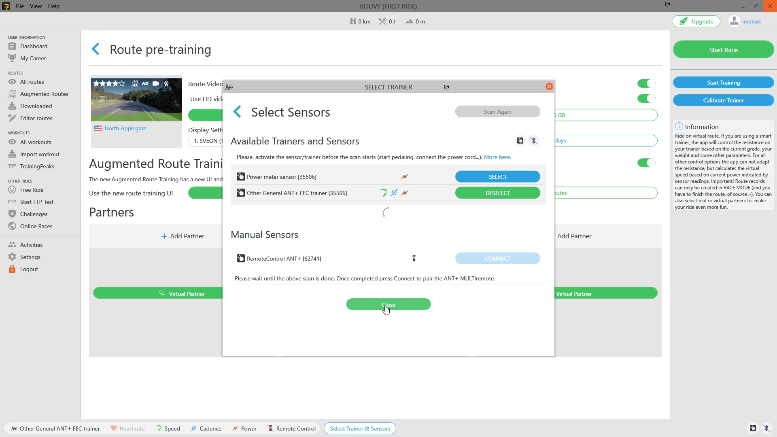Click Other General ANT+ FEC trainer status item

pyautogui.click(x=55, y=429)
